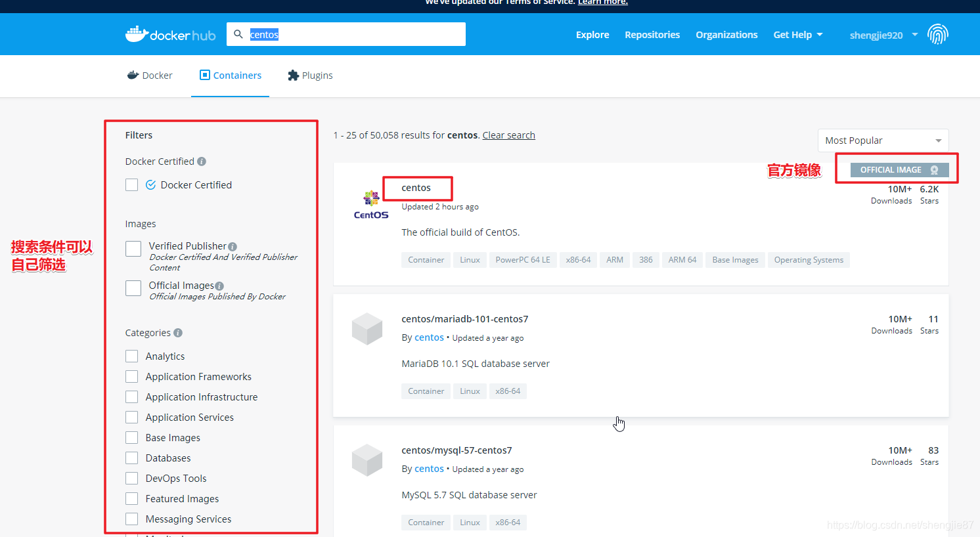
Task: Toggle the Docker Certified checkbox
Action: pos(132,185)
